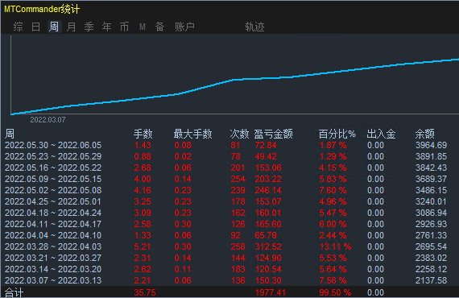Image resolution: width=459 pixels, height=298 pixels.
Task: Click the total profit value 1977.41
Action: tap(271, 292)
